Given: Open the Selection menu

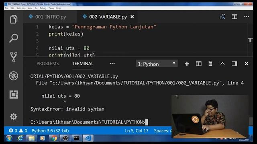Looking at the screenshot, I should (21, 8).
